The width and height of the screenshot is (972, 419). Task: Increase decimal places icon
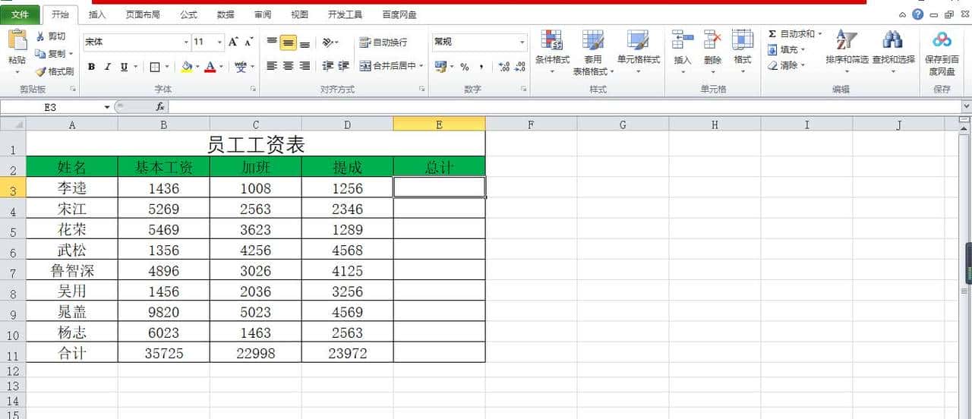[503, 67]
